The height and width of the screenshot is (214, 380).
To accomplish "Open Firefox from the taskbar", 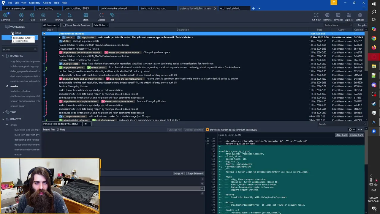I will click(374, 48).
